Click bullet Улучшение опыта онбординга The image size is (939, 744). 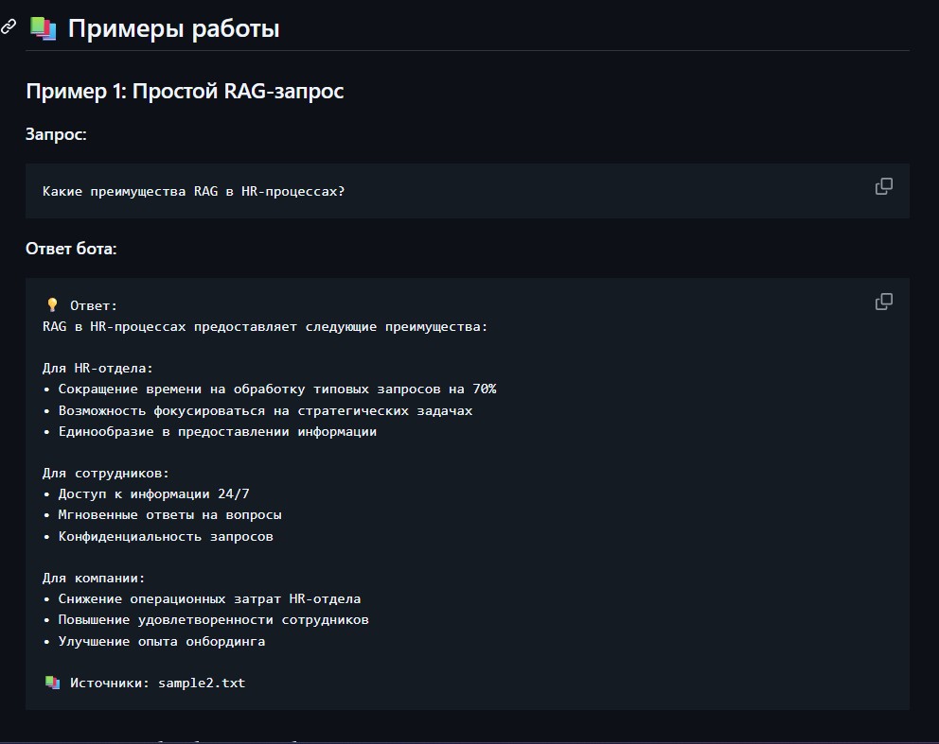154,641
